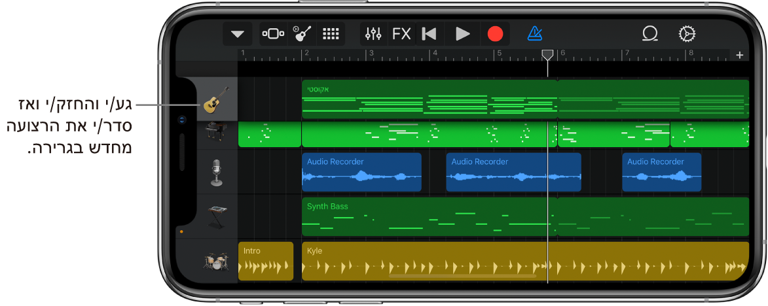Tap the FX button
The image size is (768, 306).
[401, 34]
